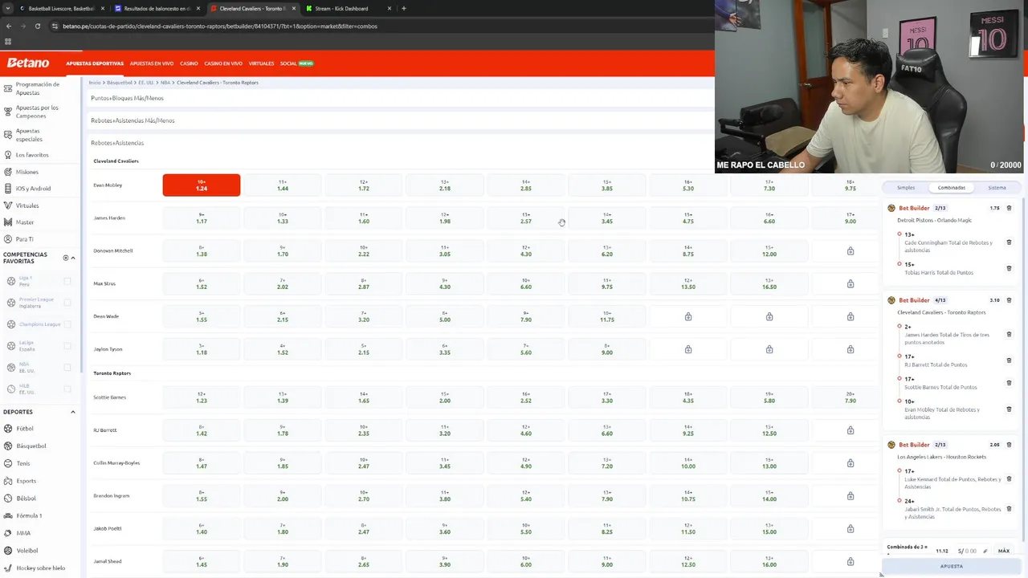Select Scottie Barnes 12+ odds 1.23
Screen dimensions: 1028x578
(202, 397)
